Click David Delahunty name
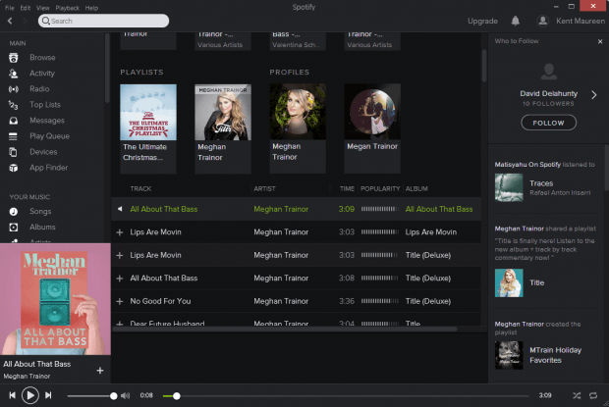This screenshot has width=609, height=407. click(x=548, y=93)
